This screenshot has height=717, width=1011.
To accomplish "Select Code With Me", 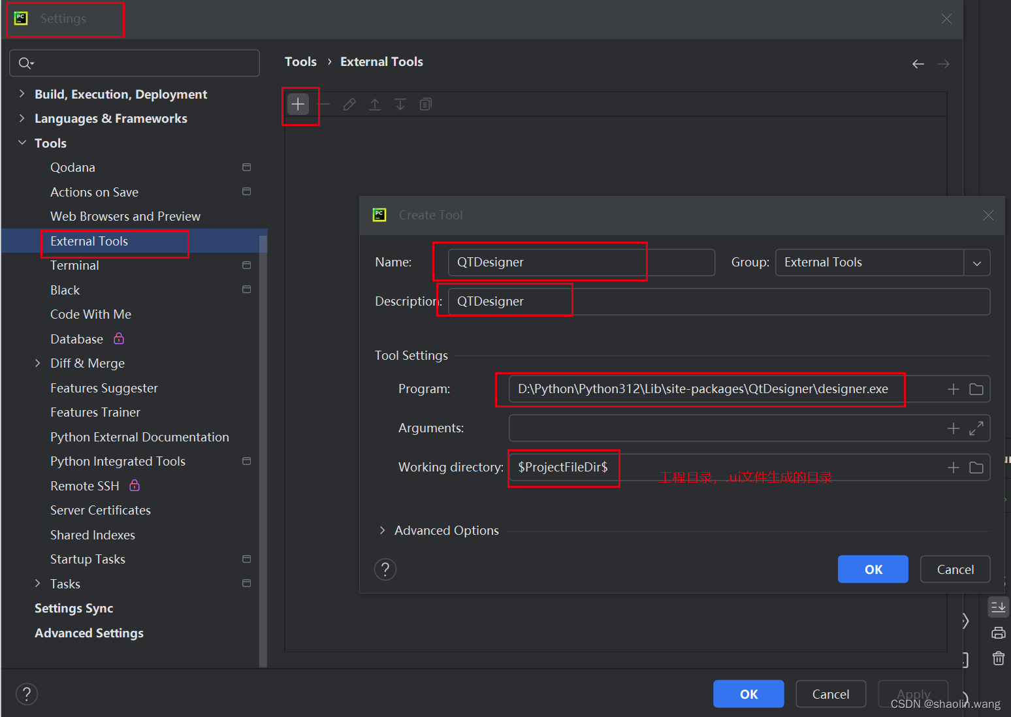I will tap(91, 314).
